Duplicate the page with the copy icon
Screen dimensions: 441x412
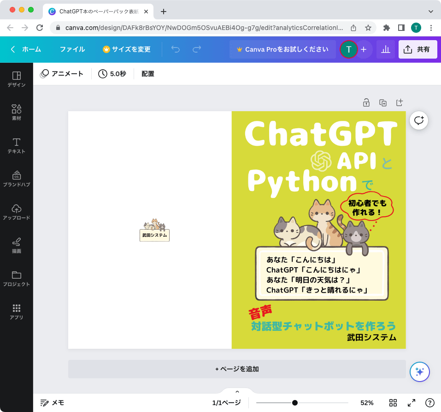(x=383, y=102)
